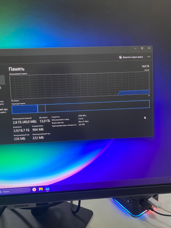Maximize the Task Manager window

tap(142, 48)
